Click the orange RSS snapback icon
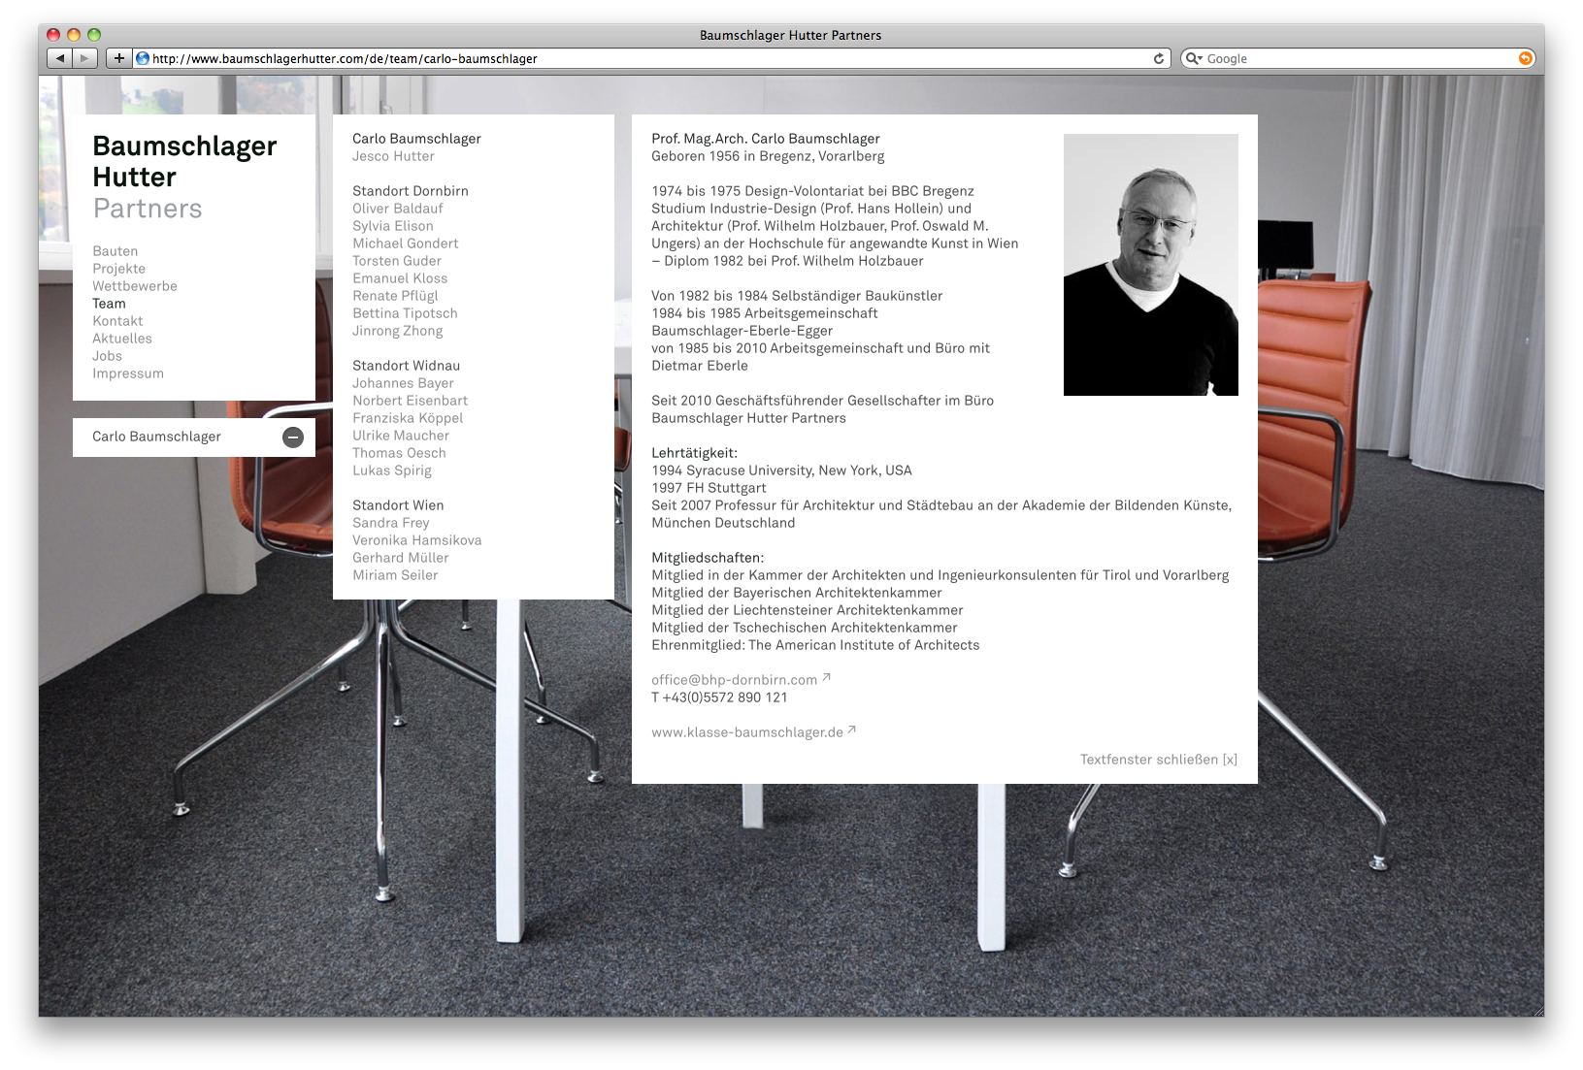Viewport: 1583px width, 1070px height. pos(1526,58)
